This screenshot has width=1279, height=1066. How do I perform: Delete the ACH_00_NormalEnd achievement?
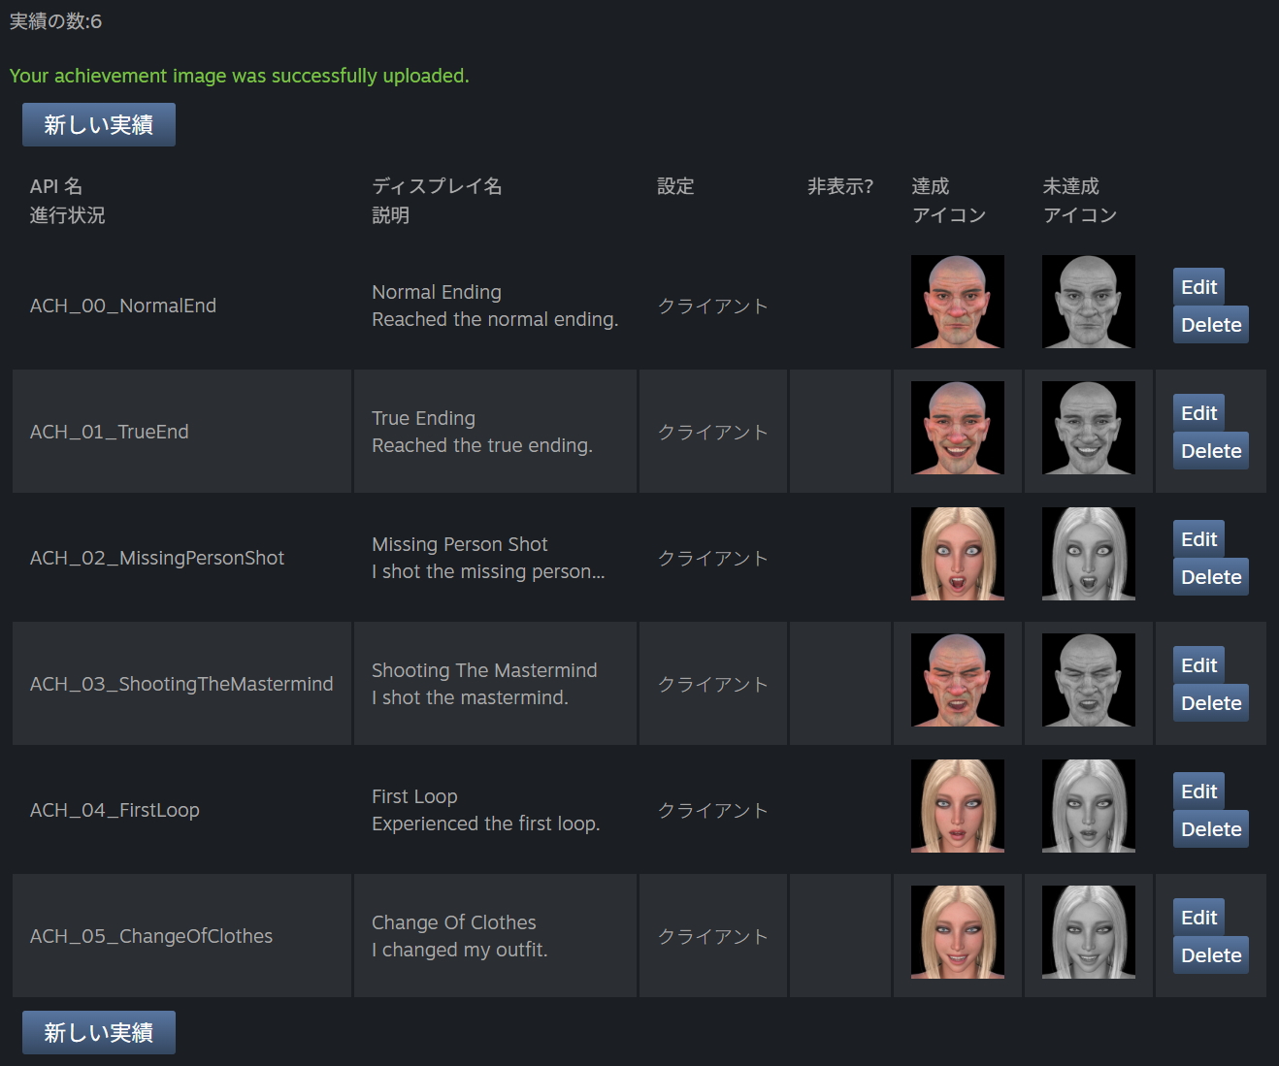coord(1210,325)
